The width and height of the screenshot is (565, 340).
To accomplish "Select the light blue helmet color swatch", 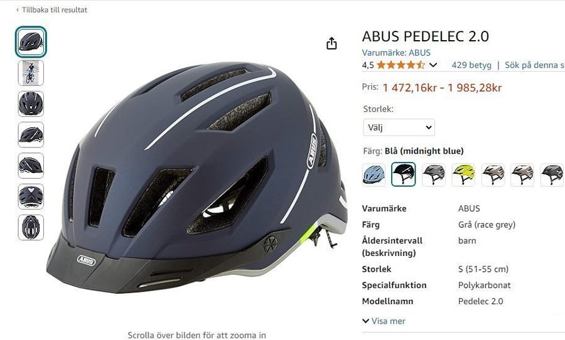I will coord(374,174).
